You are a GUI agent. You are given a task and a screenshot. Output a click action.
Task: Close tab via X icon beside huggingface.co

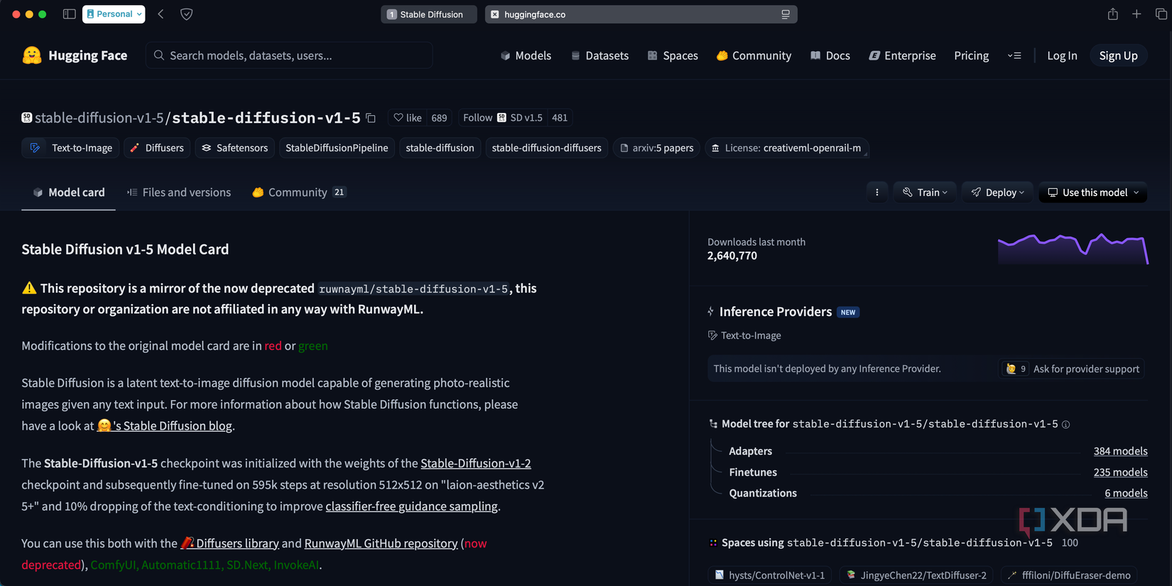click(x=495, y=14)
